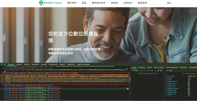Open the 糖尿病好診所 nav menu item
197x101 pixels.
[98, 3]
